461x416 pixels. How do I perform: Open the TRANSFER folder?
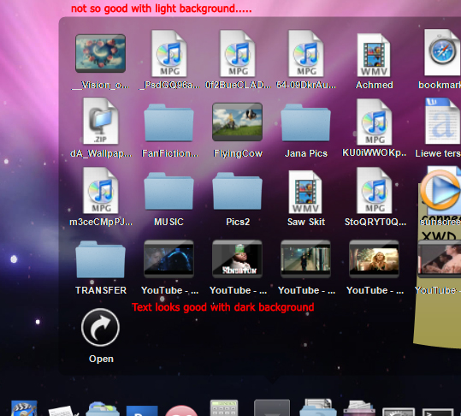[x=101, y=259]
